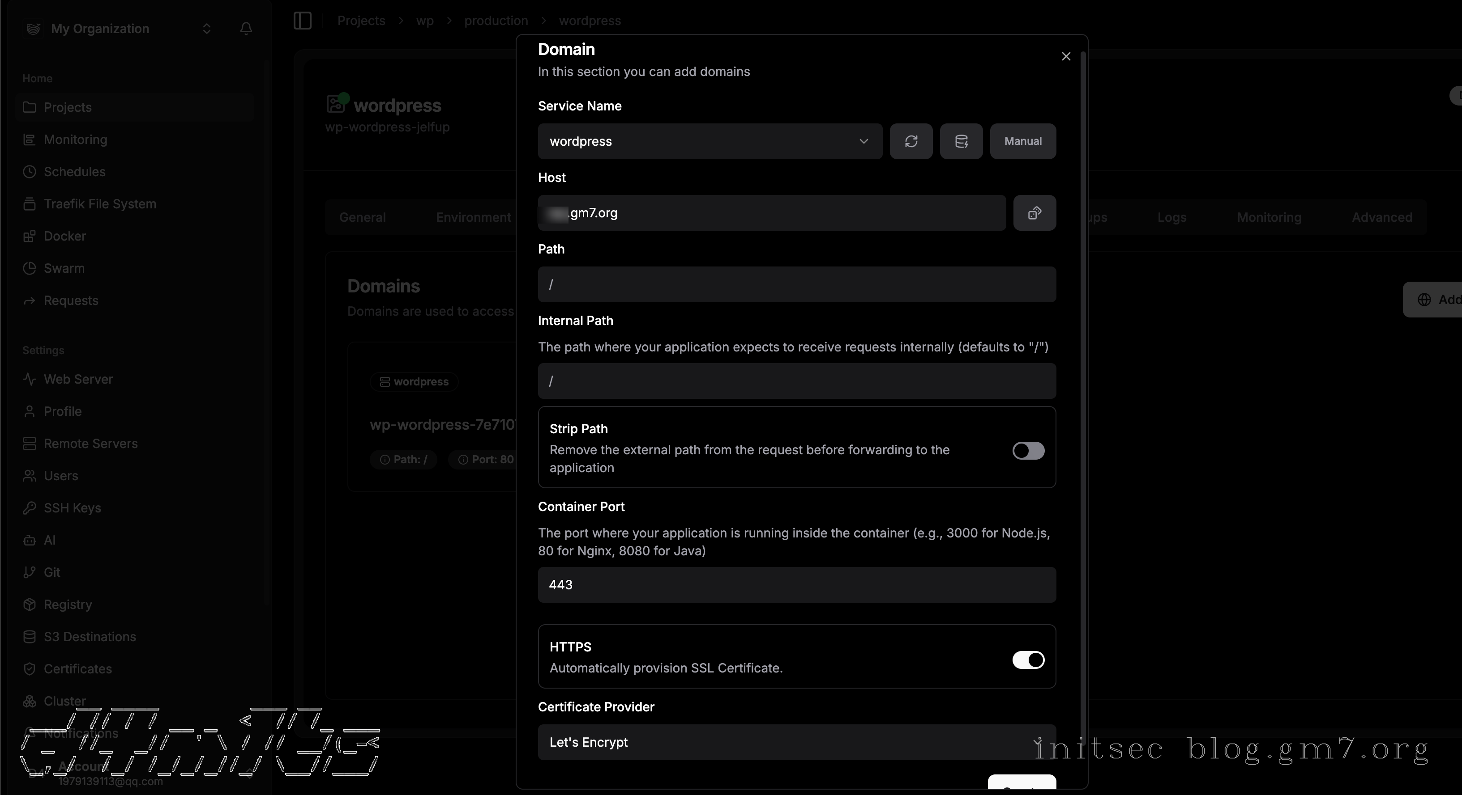Click the Manual button
The height and width of the screenshot is (795, 1462).
tap(1023, 141)
